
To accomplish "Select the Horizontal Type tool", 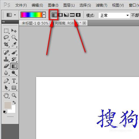I will 14,81.
